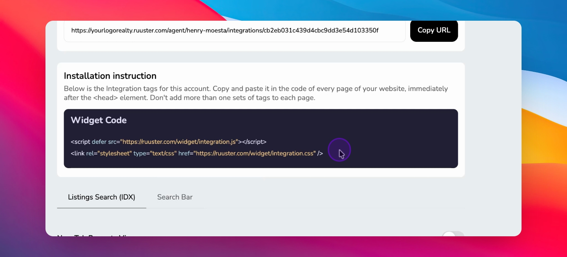
Task: Select the integration URL input field
Action: coord(234,31)
